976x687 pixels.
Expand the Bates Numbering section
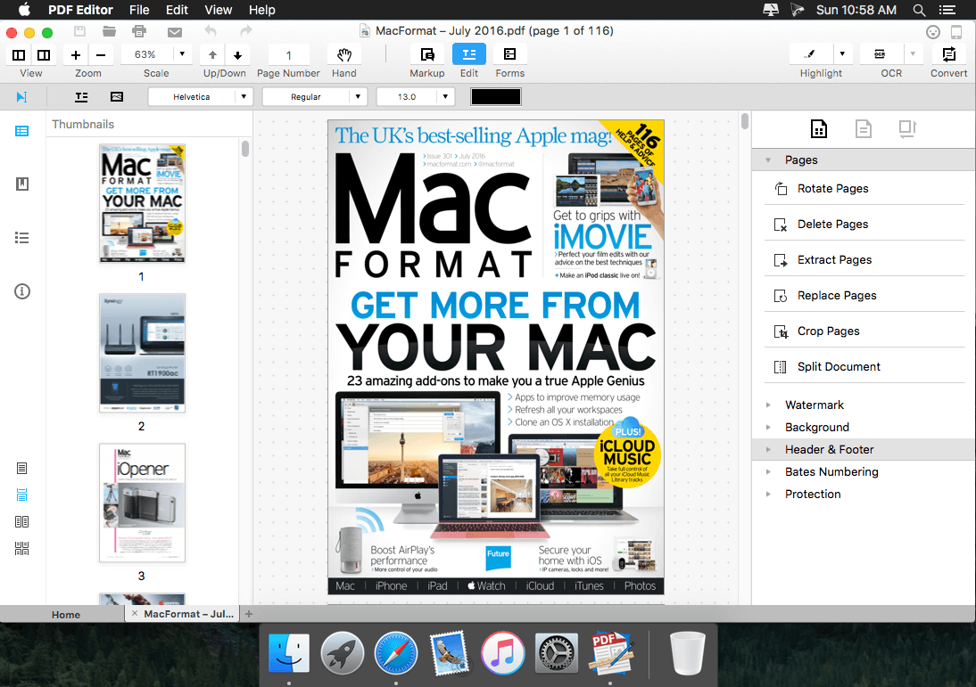pyautogui.click(x=768, y=472)
